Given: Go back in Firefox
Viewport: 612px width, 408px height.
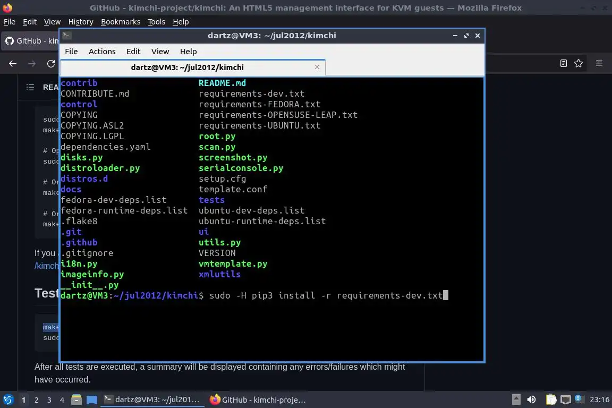Looking at the screenshot, I should click(x=13, y=63).
